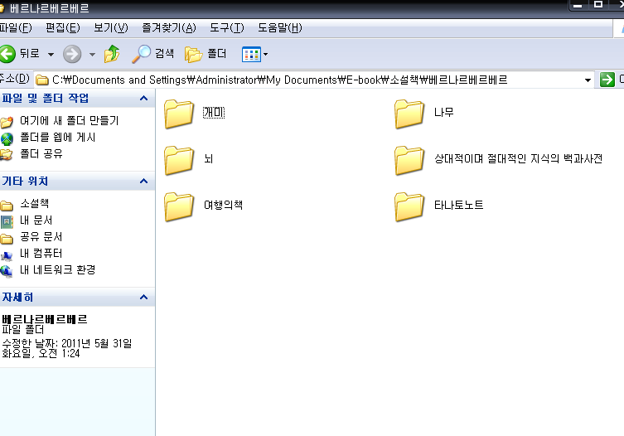Image resolution: width=624 pixels, height=436 pixels.
Task: Click the 나무 folder name label
Action: 443,112
